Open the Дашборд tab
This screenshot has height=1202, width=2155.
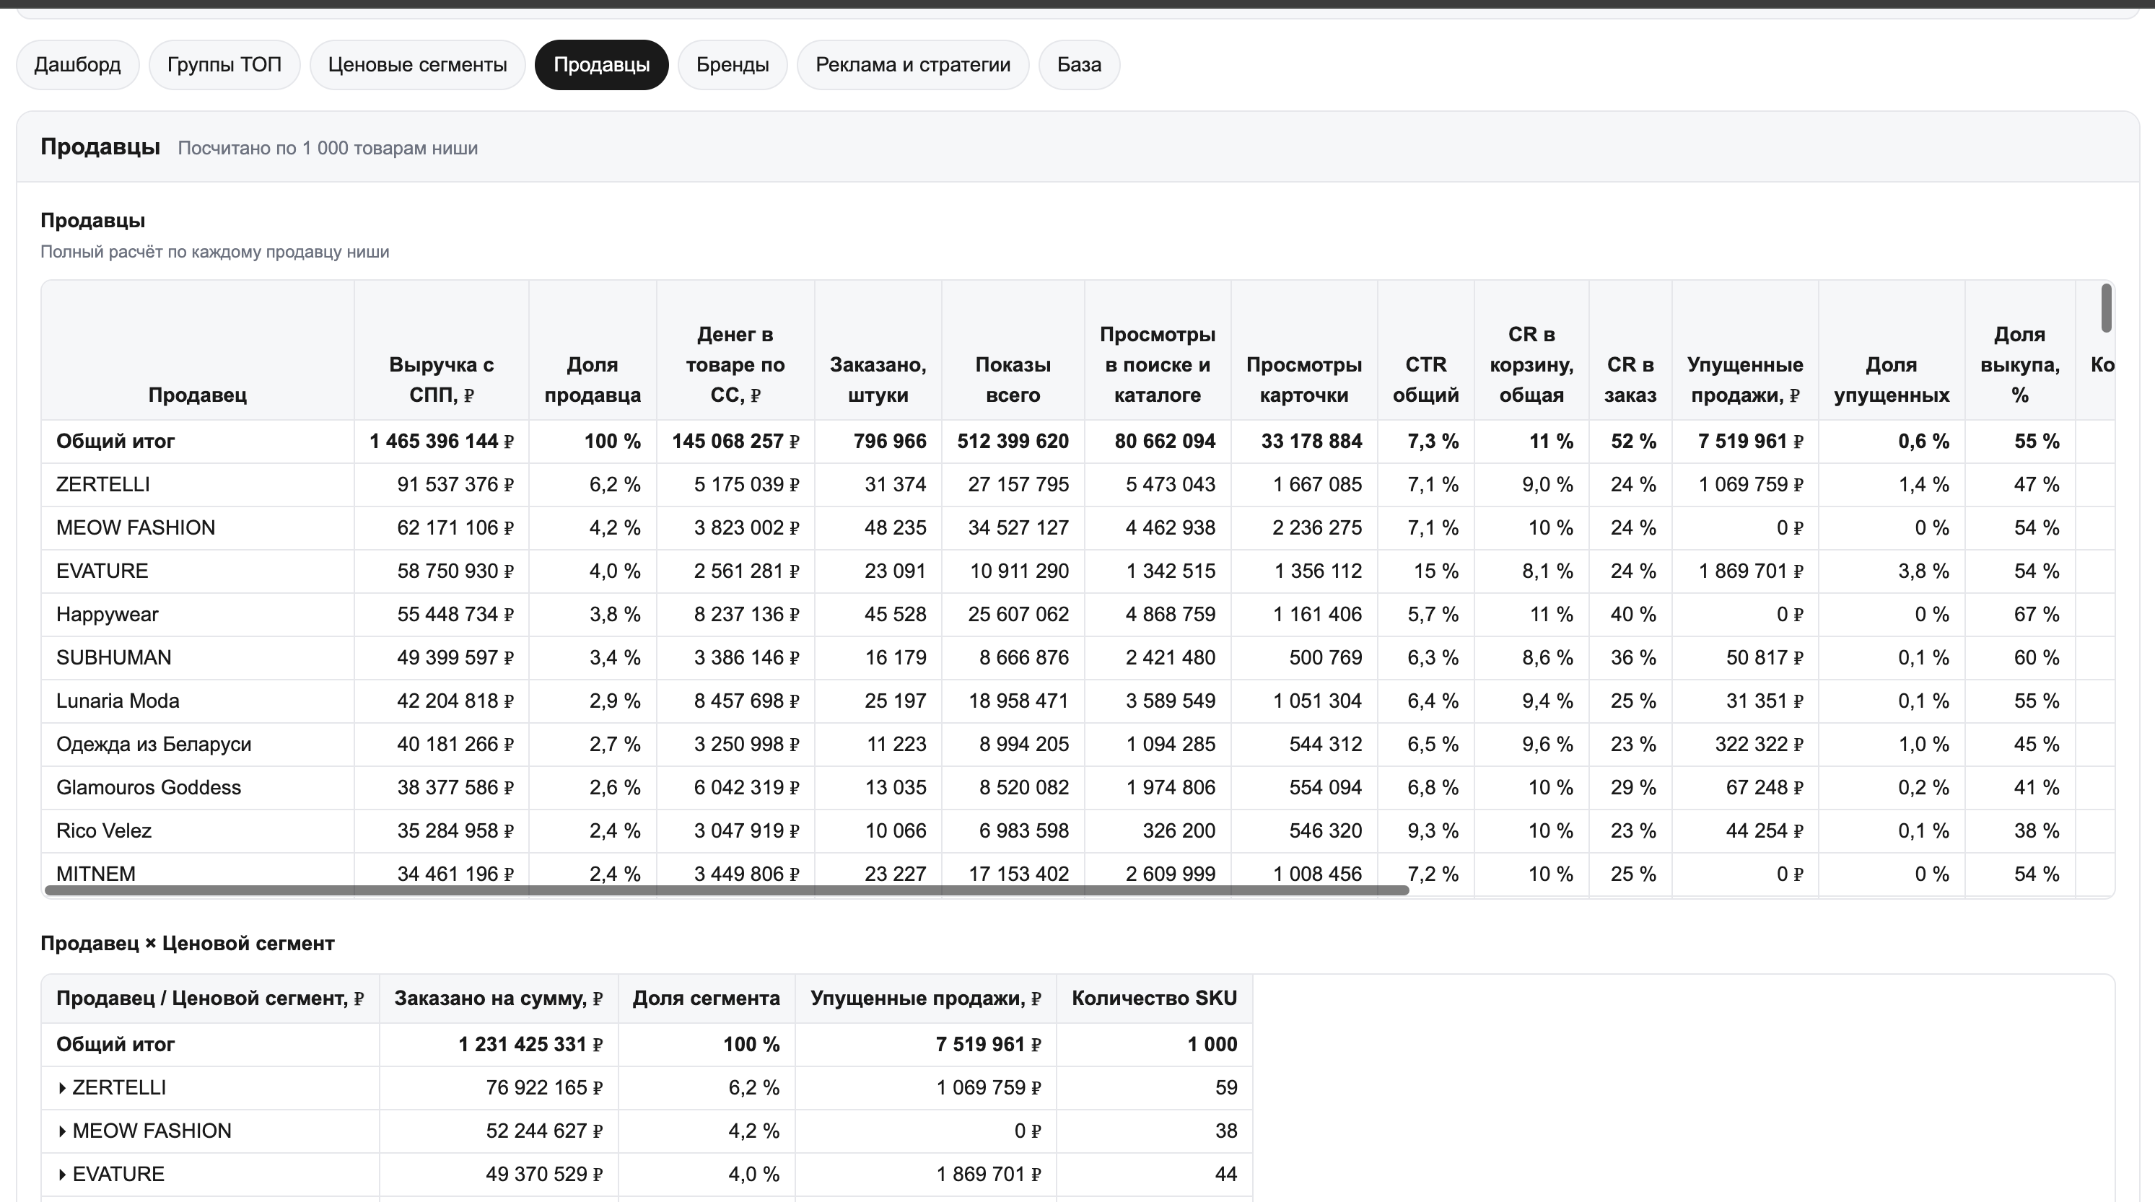point(77,64)
